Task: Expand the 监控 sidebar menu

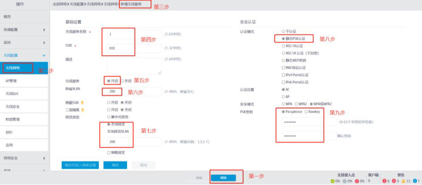Action: point(24,42)
